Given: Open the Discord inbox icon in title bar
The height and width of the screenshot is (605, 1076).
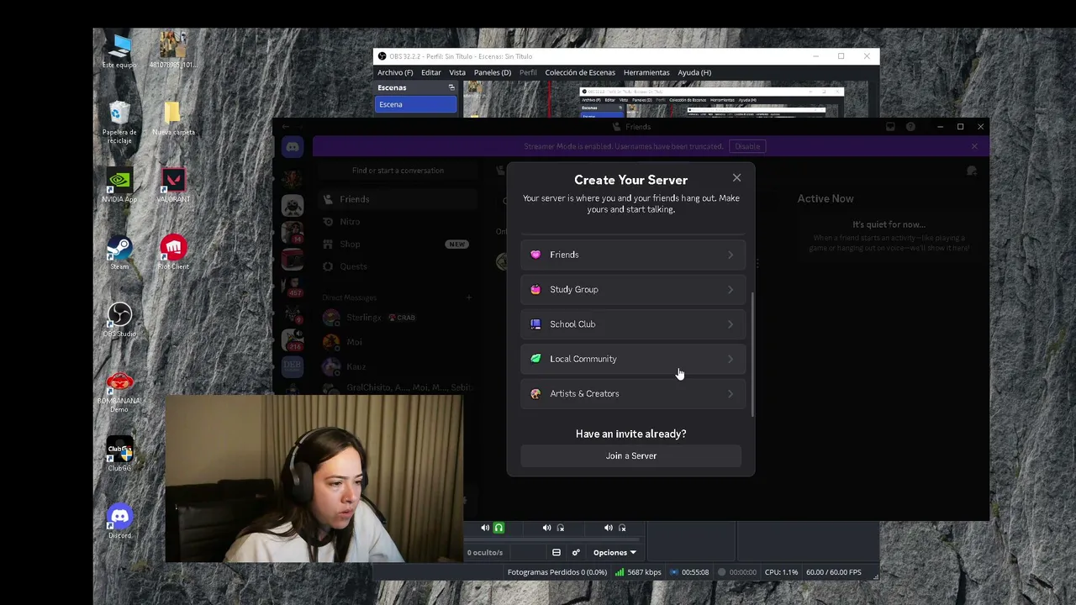Looking at the screenshot, I should tap(891, 127).
